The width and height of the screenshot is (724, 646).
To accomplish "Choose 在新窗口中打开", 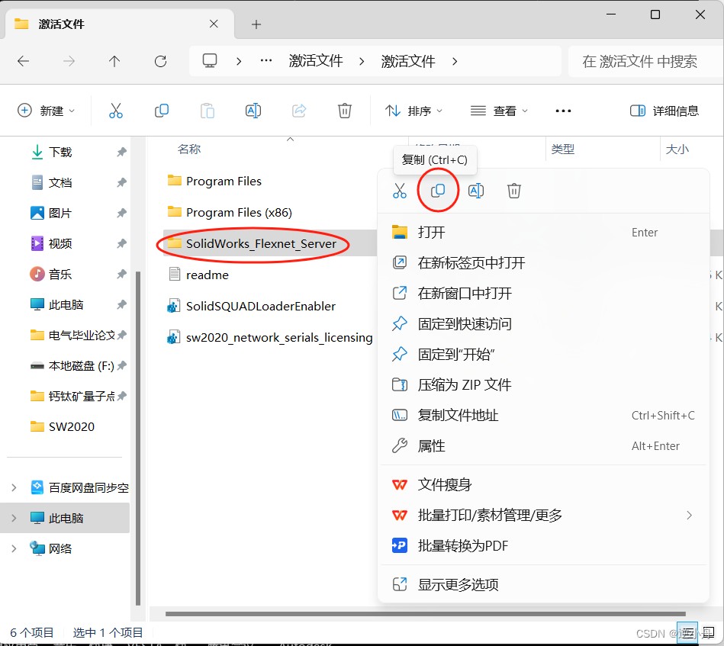I will pyautogui.click(x=544, y=293).
